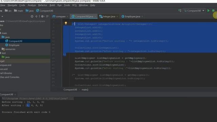The width and height of the screenshot is (217, 122).
Task: Click the build project icon beside run configuration
Action: pyautogui.click(x=180, y=11)
